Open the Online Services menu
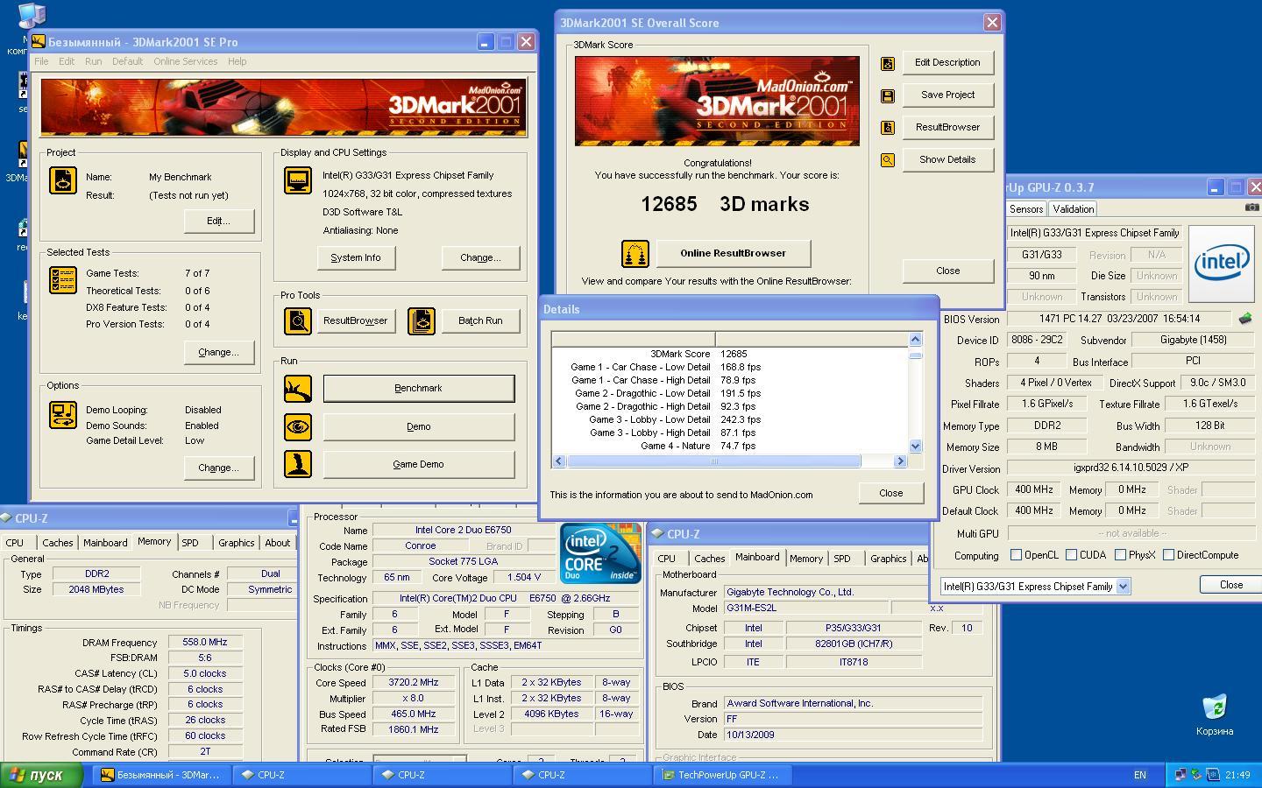The width and height of the screenshot is (1262, 788). click(x=185, y=61)
